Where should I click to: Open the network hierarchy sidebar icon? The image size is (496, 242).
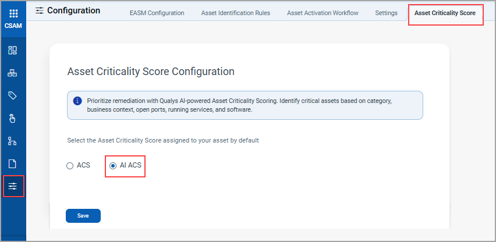click(12, 141)
